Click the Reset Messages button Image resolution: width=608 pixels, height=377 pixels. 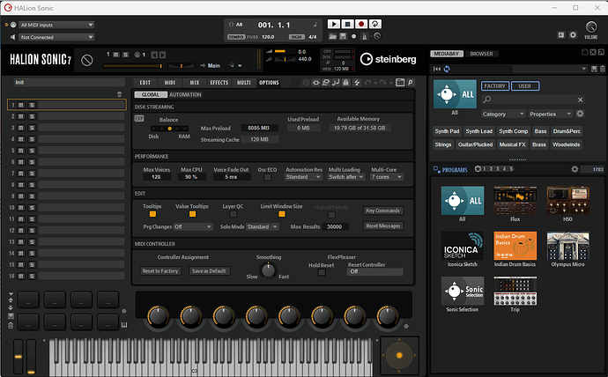[x=382, y=225]
